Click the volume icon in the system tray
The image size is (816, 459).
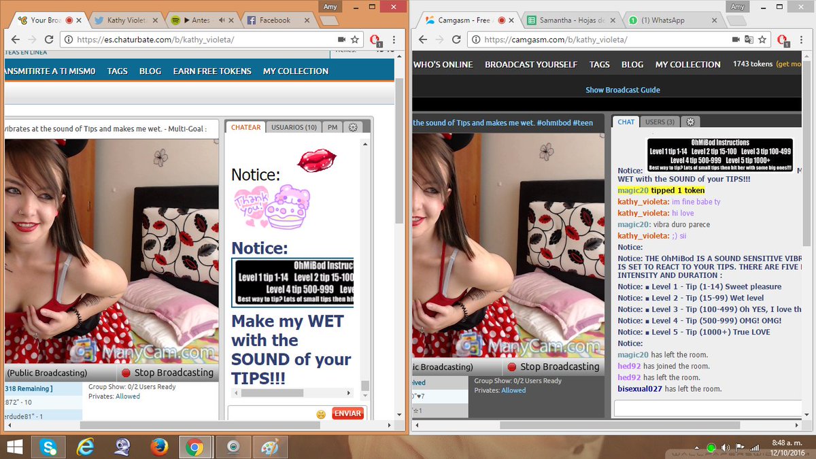(726, 447)
